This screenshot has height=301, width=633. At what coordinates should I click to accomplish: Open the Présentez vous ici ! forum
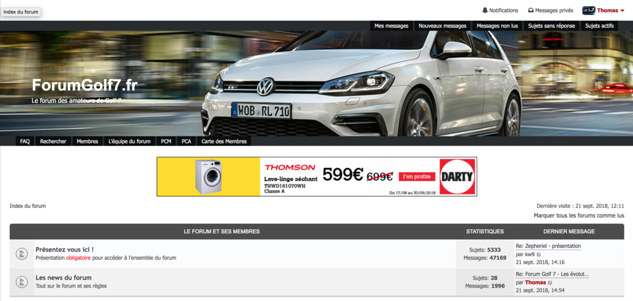click(64, 249)
